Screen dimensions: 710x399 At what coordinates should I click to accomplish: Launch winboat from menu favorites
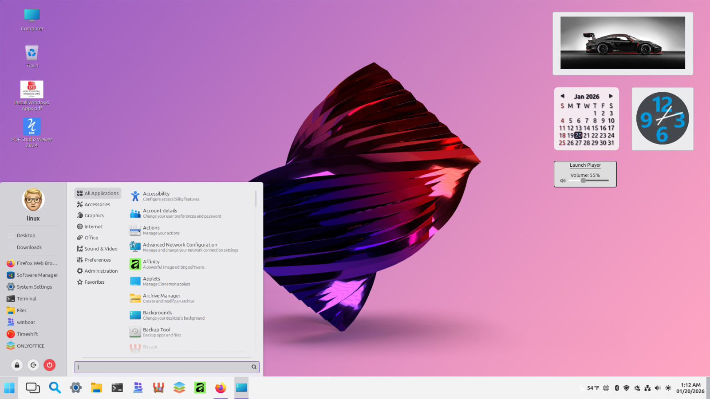33,322
